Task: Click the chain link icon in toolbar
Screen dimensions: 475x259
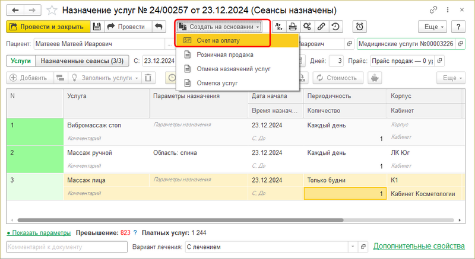Action: pyautogui.click(x=321, y=27)
